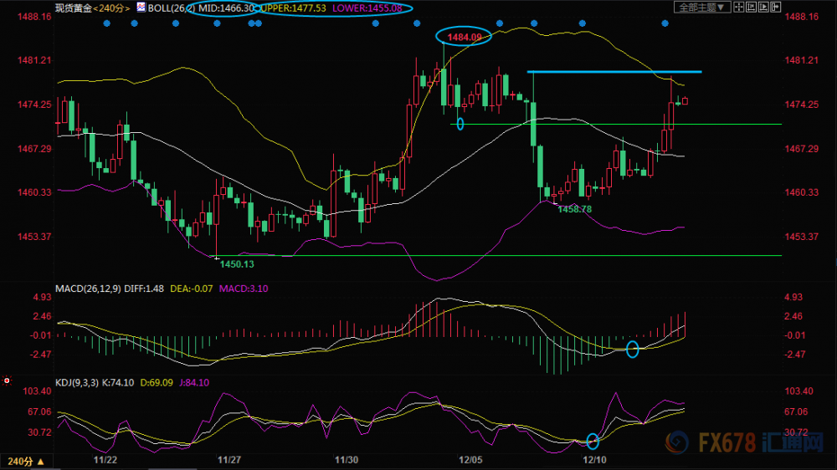Click the KDJ(9,3,3) indicator label

pyautogui.click(x=77, y=382)
